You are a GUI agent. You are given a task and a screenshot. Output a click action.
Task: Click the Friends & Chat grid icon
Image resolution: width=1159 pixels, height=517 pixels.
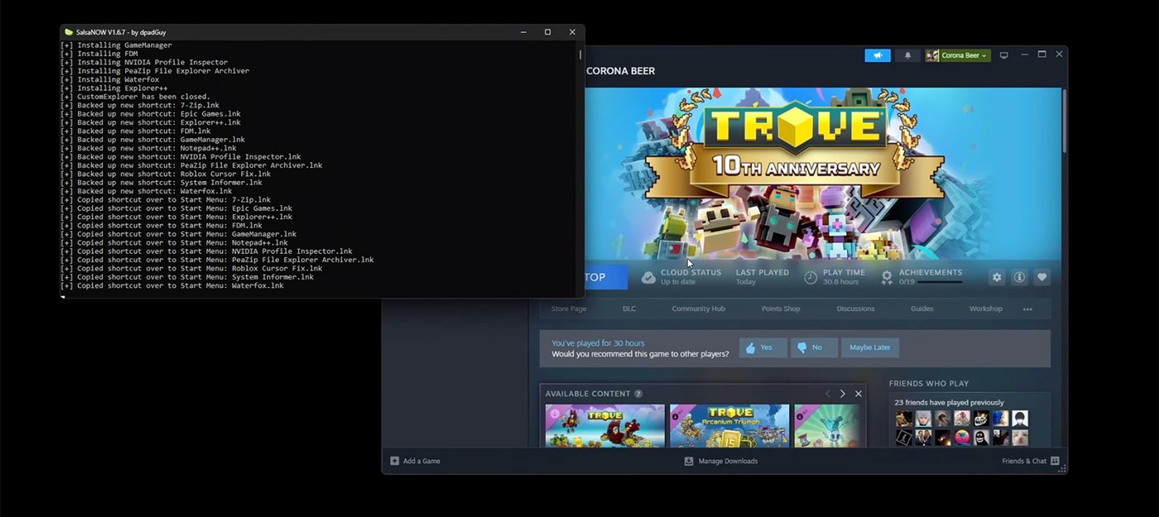click(x=1055, y=461)
